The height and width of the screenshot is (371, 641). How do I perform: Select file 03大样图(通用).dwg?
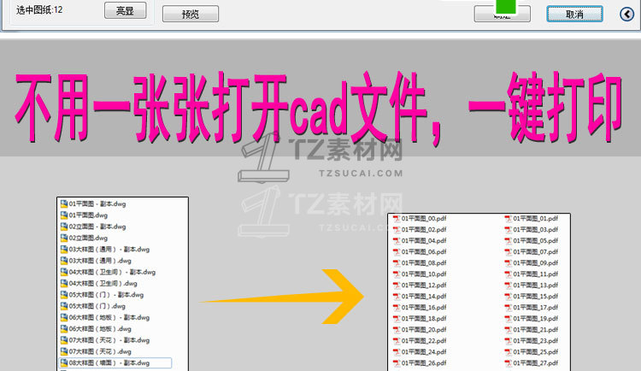[96, 261]
